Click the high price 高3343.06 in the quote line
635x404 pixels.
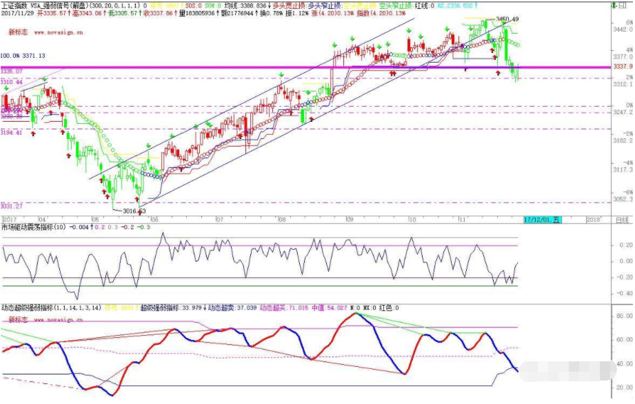pyautogui.click(x=87, y=13)
